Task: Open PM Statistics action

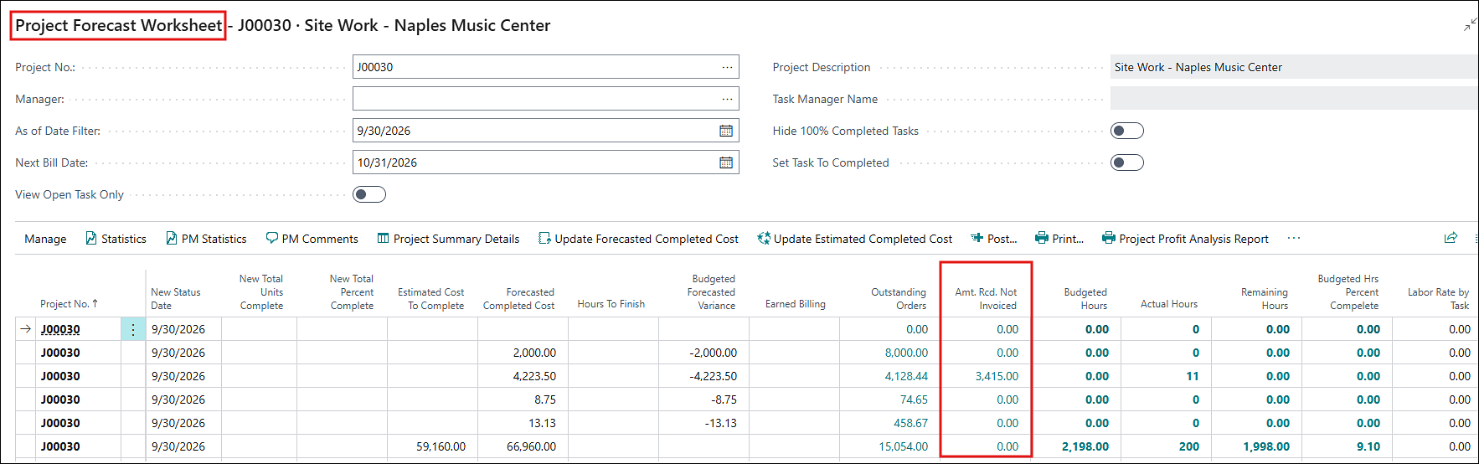Action: point(206,239)
